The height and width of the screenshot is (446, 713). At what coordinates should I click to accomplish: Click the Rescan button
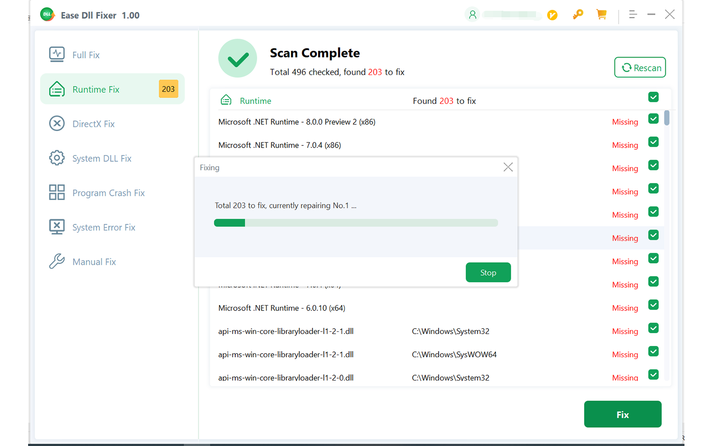640,67
